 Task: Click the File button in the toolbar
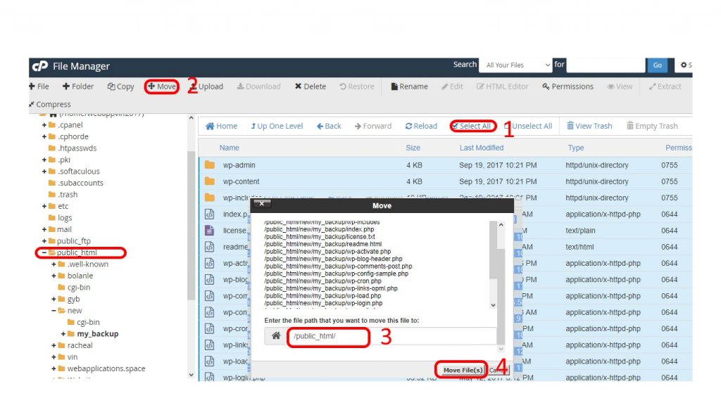[x=39, y=86]
